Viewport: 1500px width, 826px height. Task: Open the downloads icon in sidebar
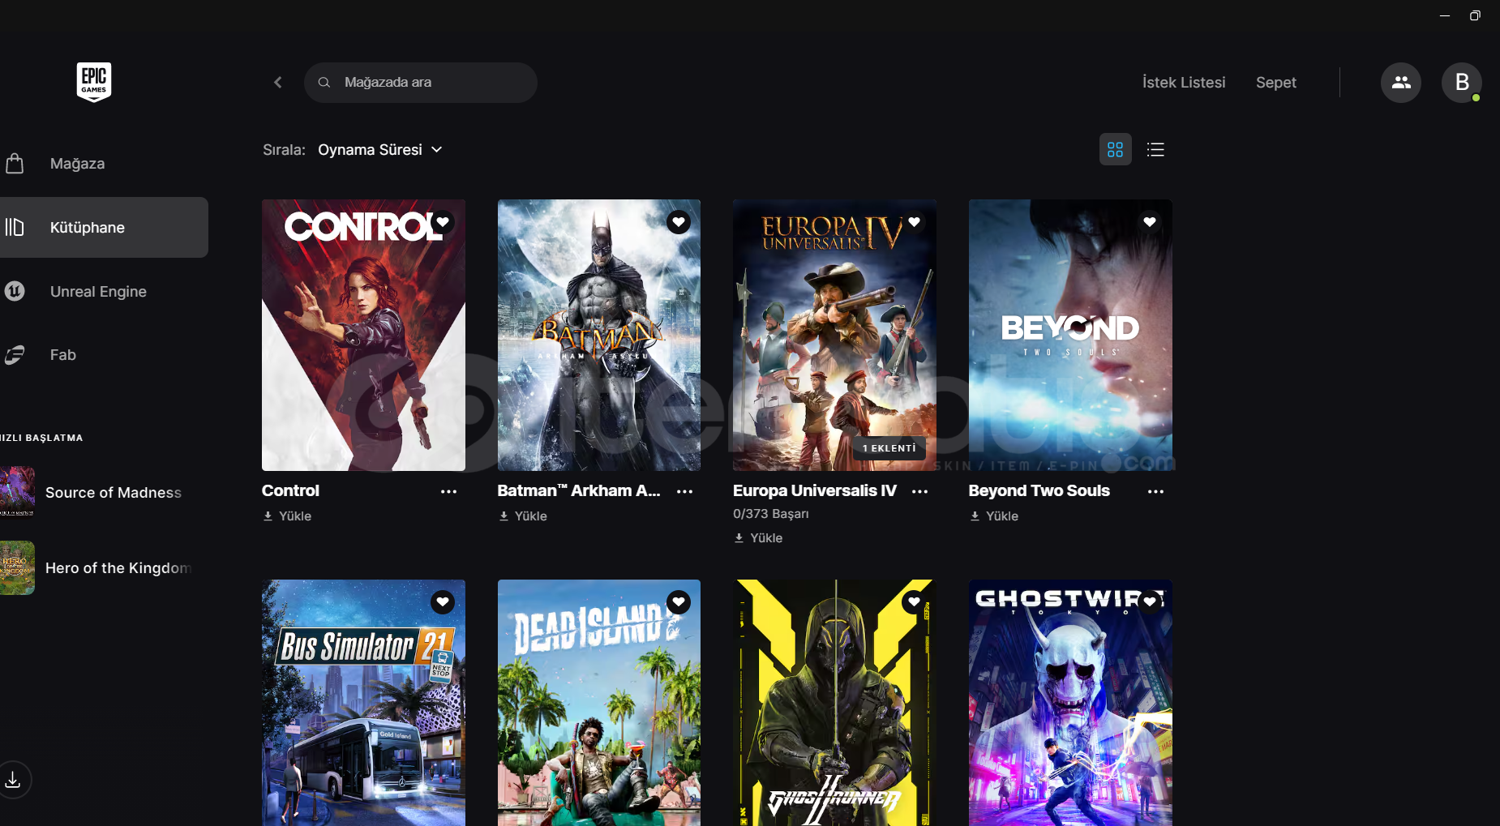pyautogui.click(x=14, y=780)
